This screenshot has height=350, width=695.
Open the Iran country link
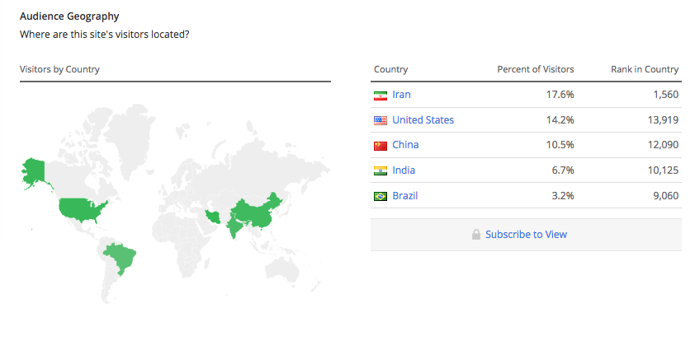tap(401, 95)
